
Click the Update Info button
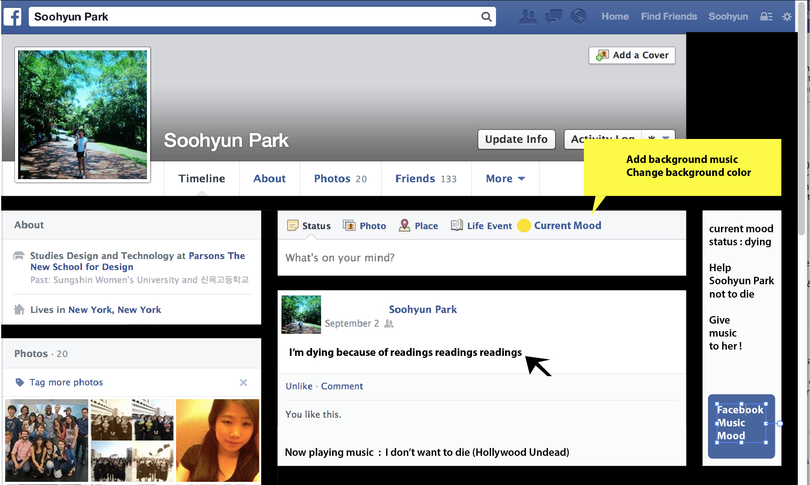(x=516, y=139)
